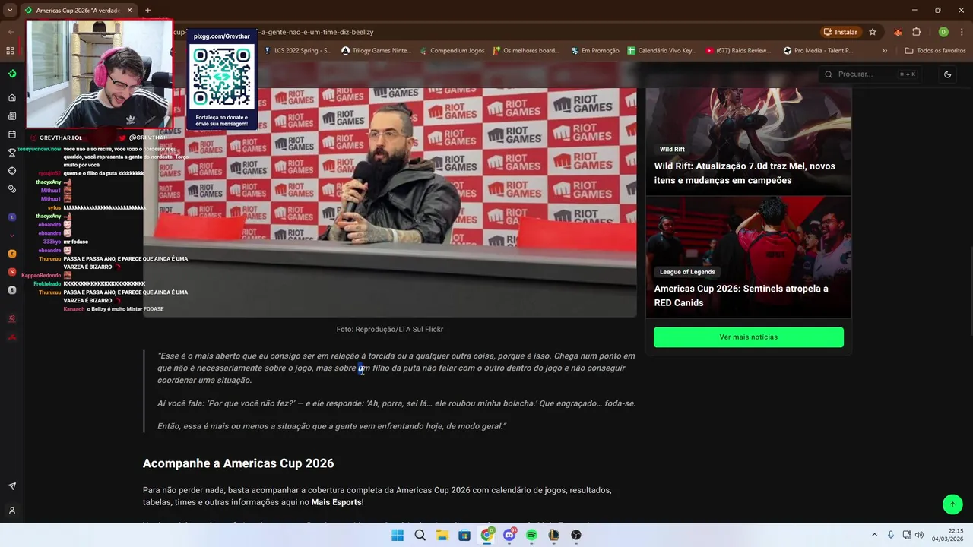Screen dimensions: 973x547
Task: Click the streamer webcam overlay
Action: click(x=100, y=74)
